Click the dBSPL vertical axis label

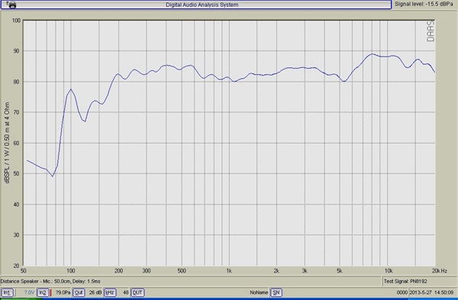[7, 143]
